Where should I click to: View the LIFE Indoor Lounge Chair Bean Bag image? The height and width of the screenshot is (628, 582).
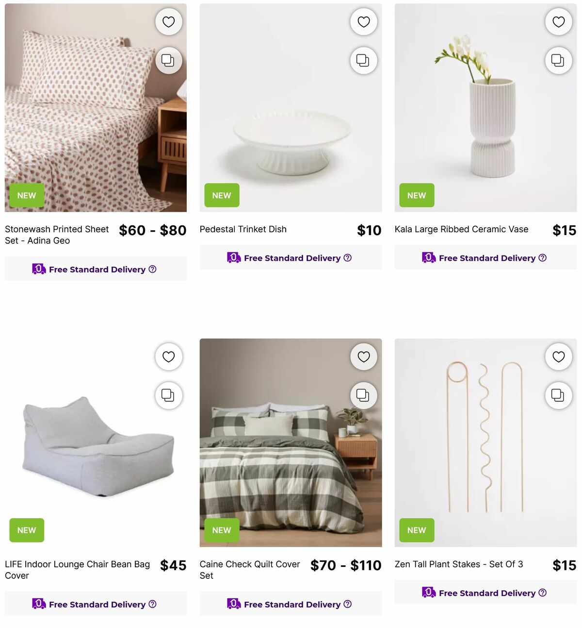pyautogui.click(x=96, y=443)
